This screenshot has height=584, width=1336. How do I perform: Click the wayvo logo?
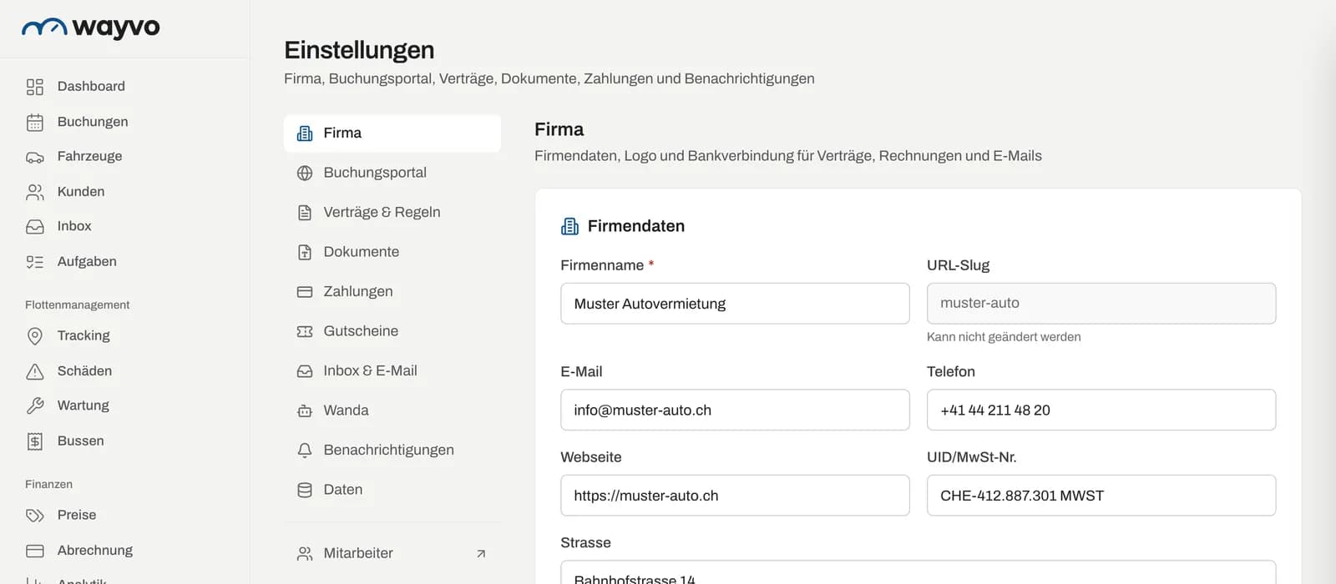pos(90,28)
